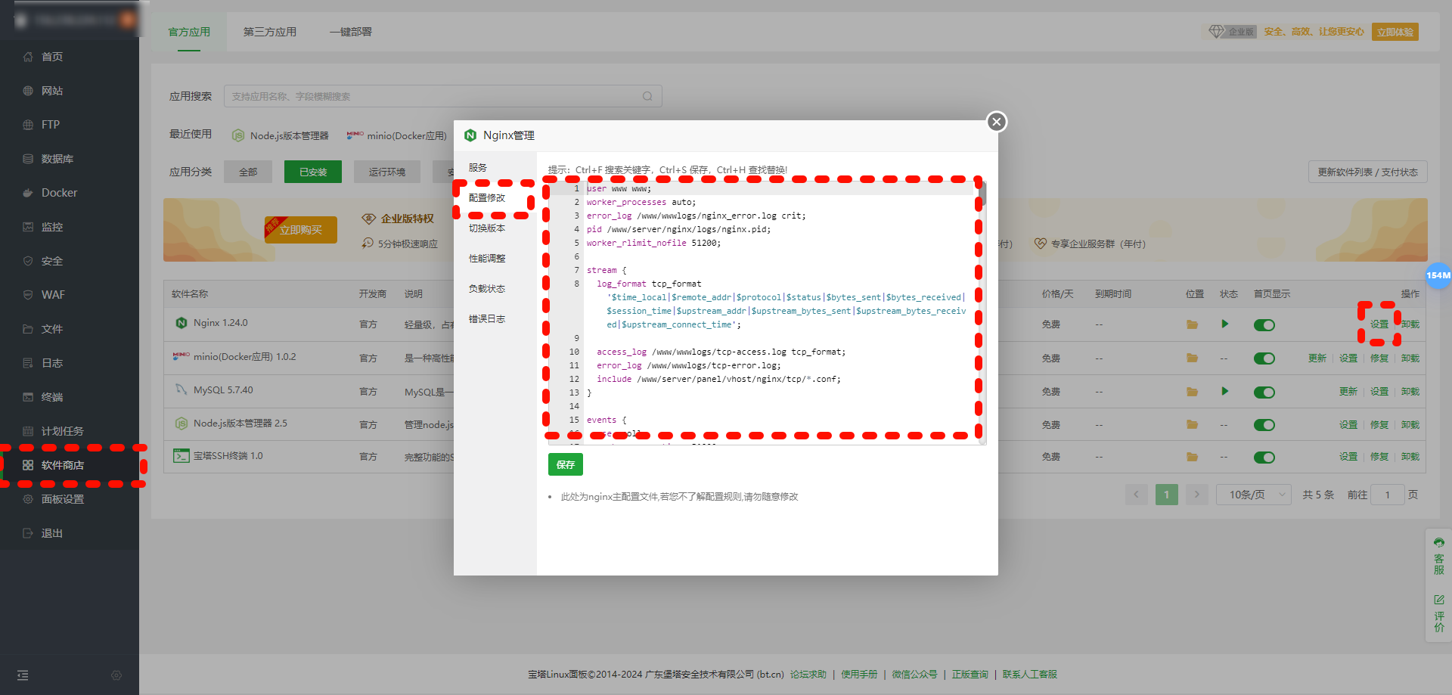Open recent app Node.js版本管理器
Image resolution: width=1452 pixels, height=695 pixels.
coord(281,135)
